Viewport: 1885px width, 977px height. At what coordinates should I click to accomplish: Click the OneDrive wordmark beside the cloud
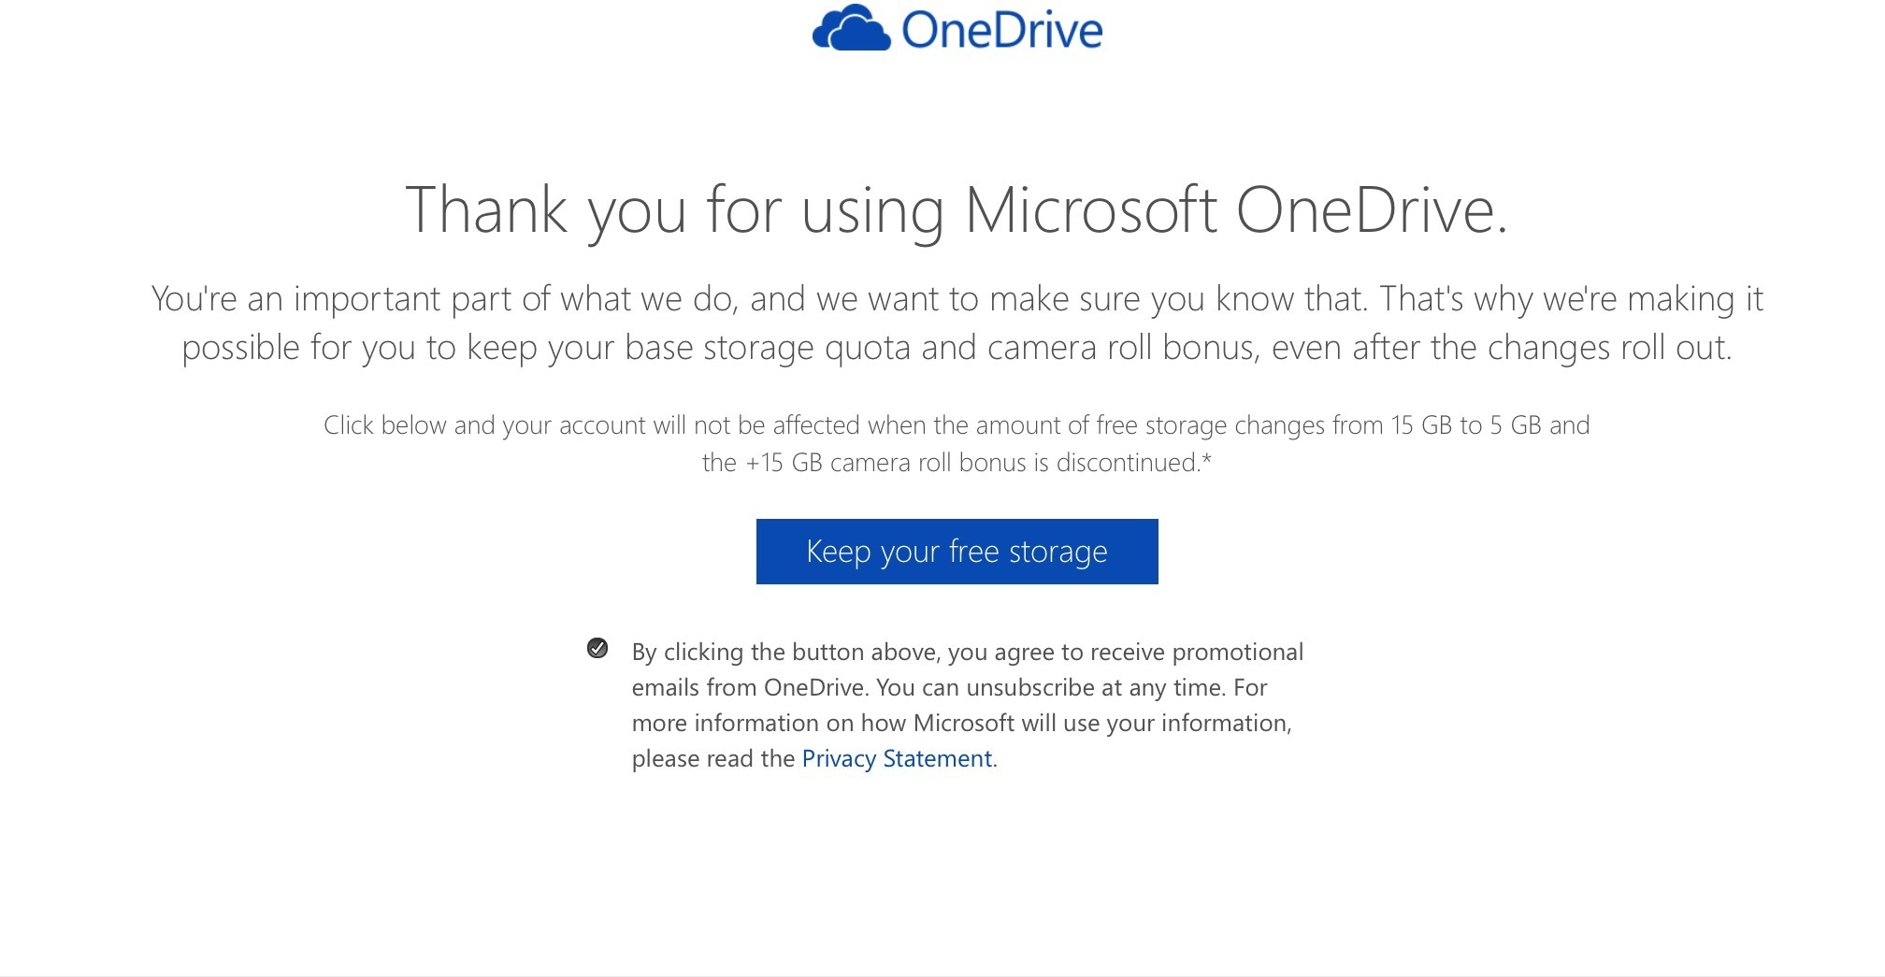pos(1001,30)
